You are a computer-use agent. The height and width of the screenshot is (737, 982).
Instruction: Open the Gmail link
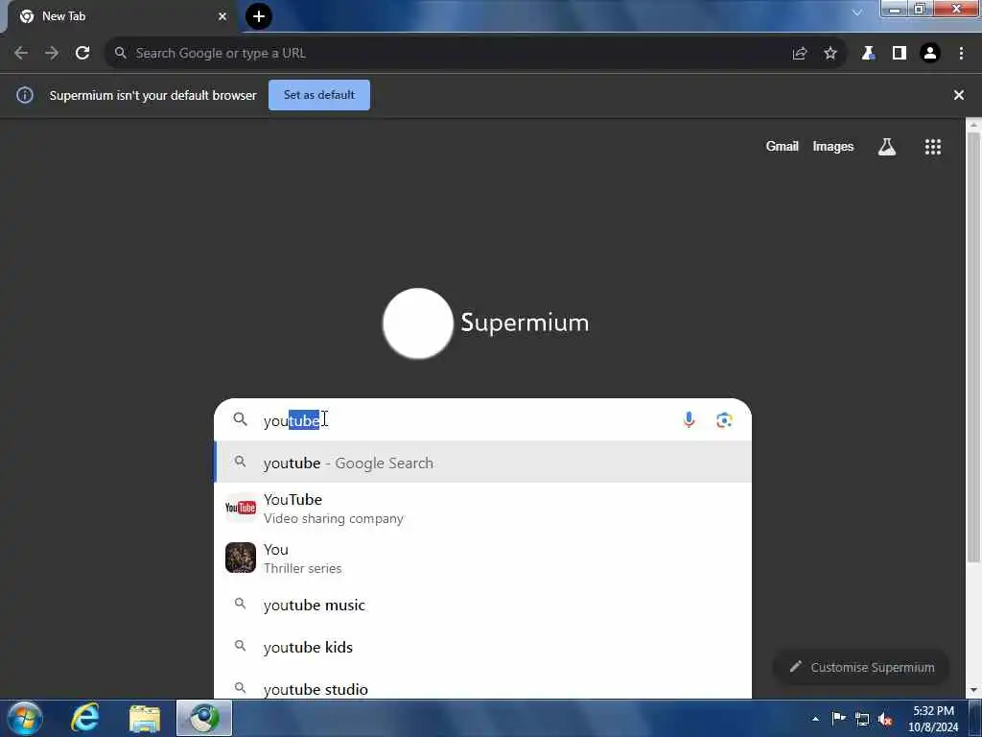pos(783,146)
